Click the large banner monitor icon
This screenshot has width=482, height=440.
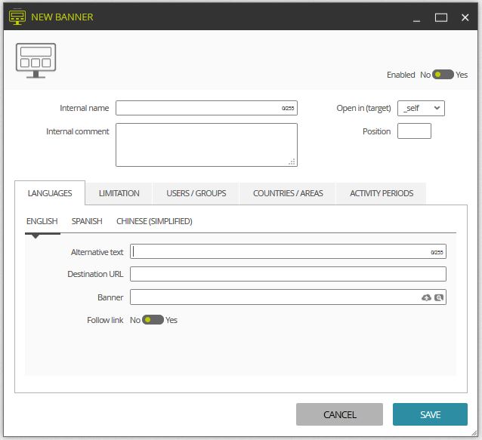click(x=36, y=60)
